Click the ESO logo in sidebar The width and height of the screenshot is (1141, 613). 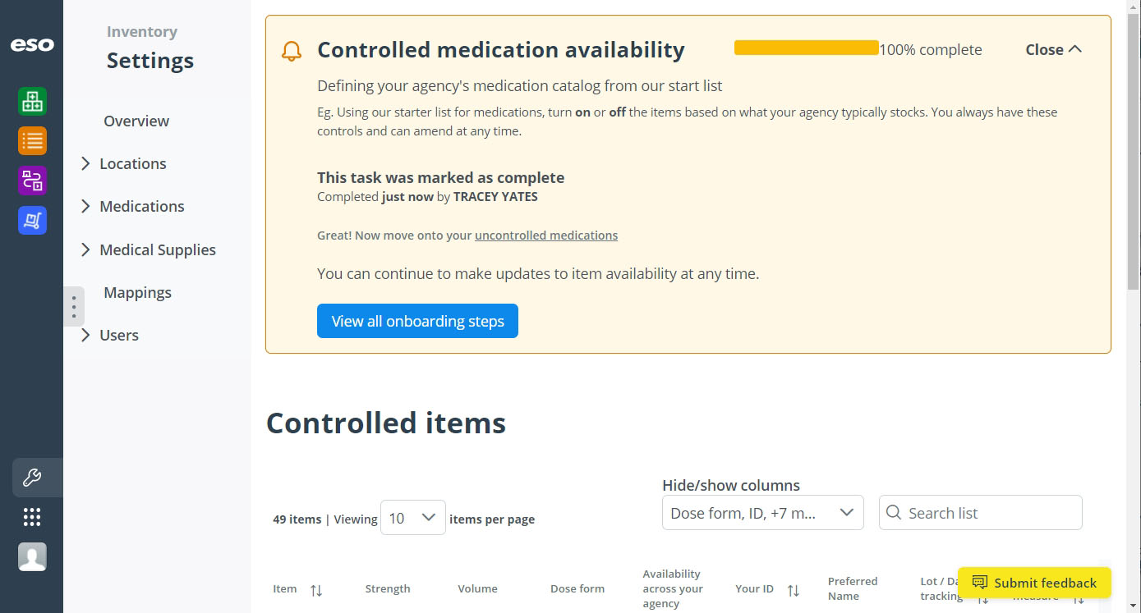32,44
